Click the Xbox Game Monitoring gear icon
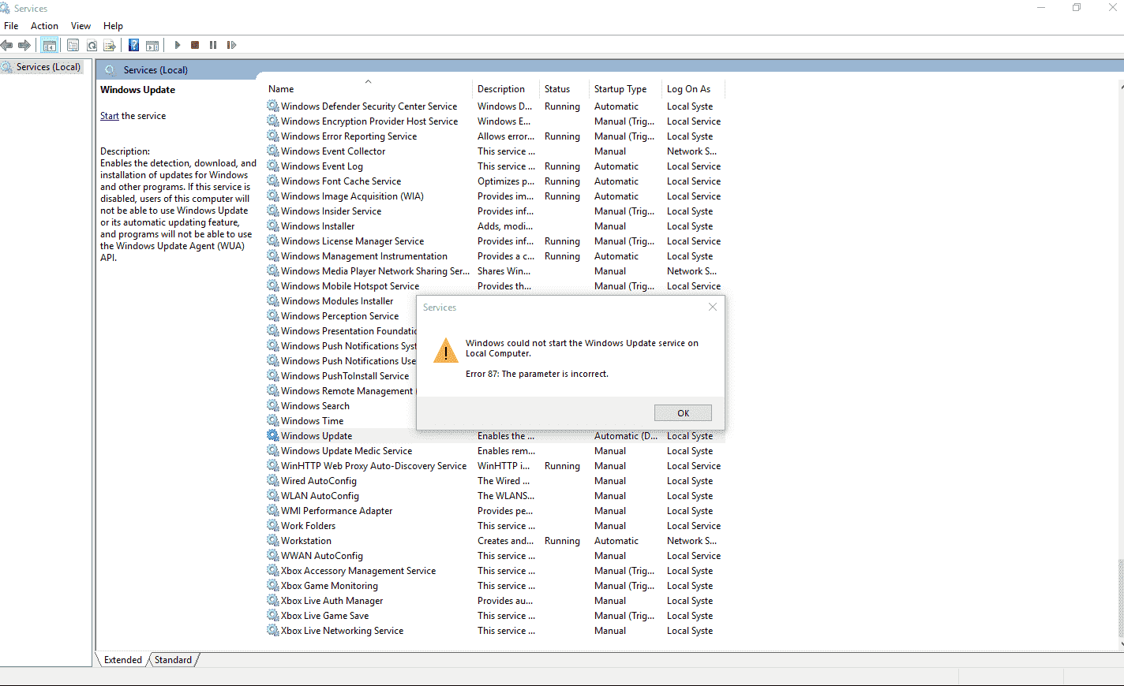This screenshot has width=1124, height=686. [x=273, y=586]
